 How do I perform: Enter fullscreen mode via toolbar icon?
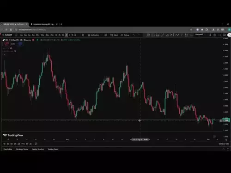220,35
